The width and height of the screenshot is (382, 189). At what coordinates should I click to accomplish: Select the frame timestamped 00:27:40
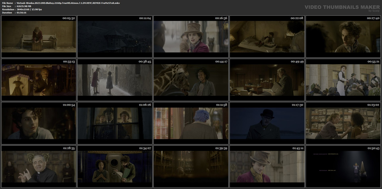(343, 36)
